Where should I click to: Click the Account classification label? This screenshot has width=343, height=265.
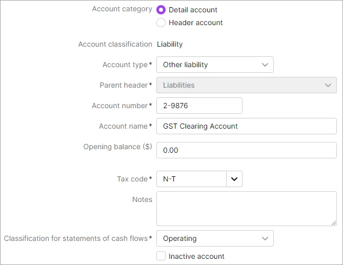tap(115, 44)
